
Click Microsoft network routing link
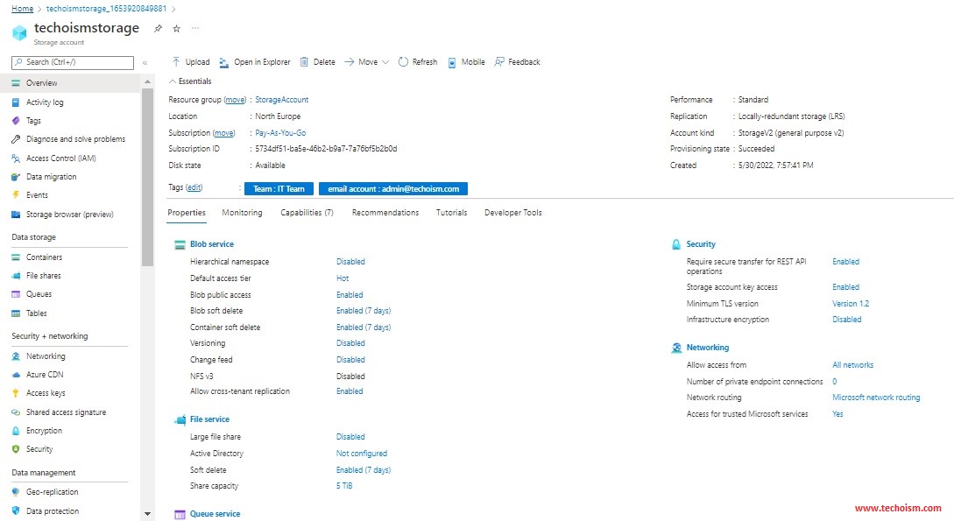click(876, 398)
